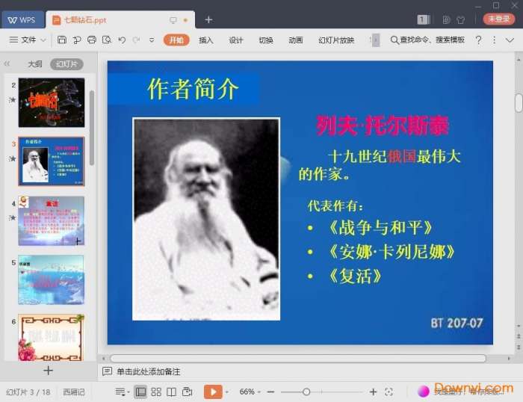Click the fit slide to window icon
This screenshot has height=402, width=523.
[x=389, y=392]
